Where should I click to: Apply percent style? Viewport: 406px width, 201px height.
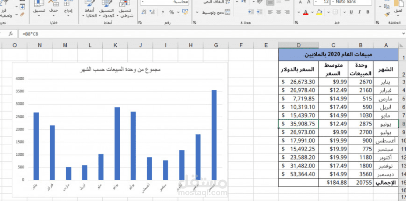point(172,12)
